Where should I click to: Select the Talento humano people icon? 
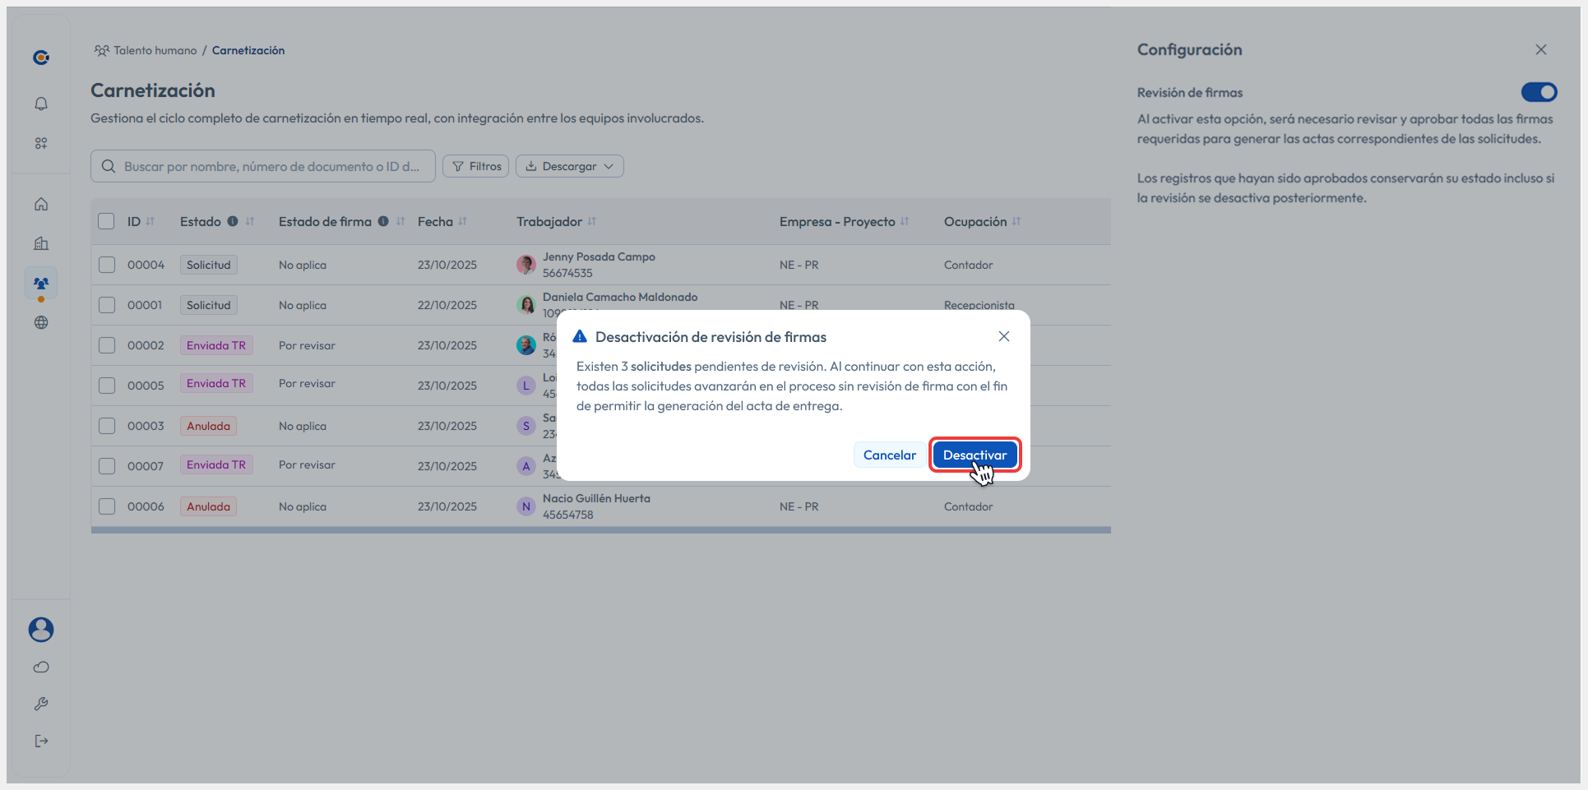41,283
